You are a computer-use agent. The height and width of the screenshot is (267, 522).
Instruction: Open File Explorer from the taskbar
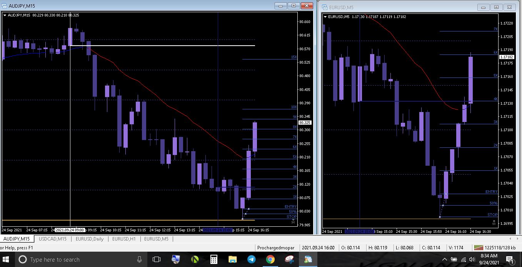pyautogui.click(x=232, y=260)
